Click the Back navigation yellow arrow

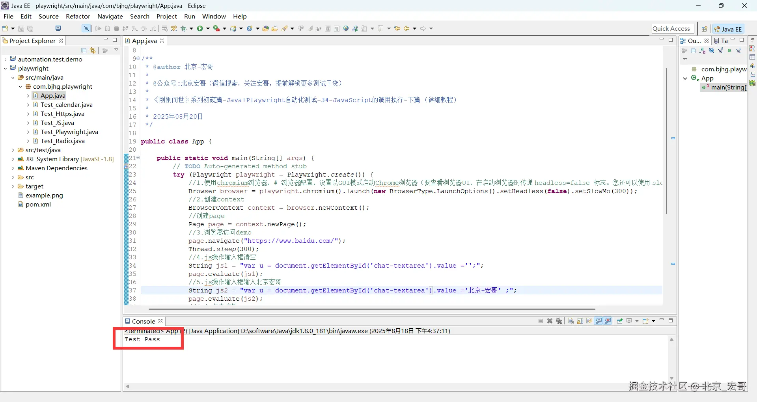[x=406, y=28]
